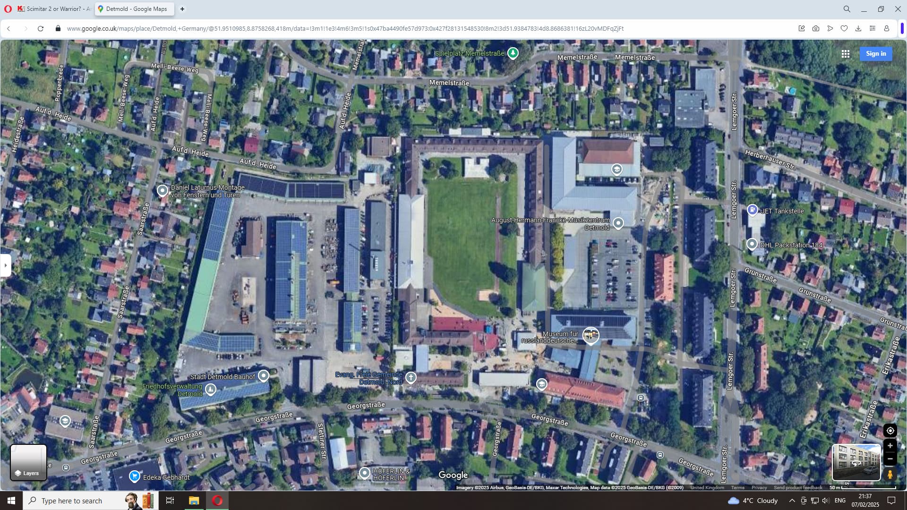
Task: Expand the collapsed side panel arrow
Action: click(5, 265)
